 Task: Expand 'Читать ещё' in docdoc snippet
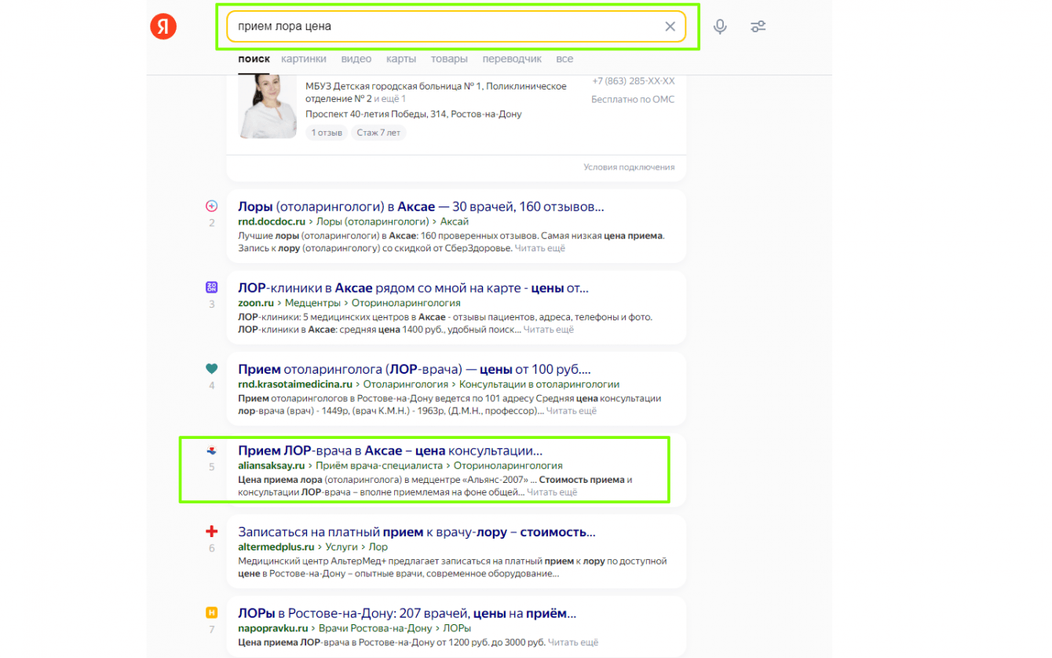539,248
